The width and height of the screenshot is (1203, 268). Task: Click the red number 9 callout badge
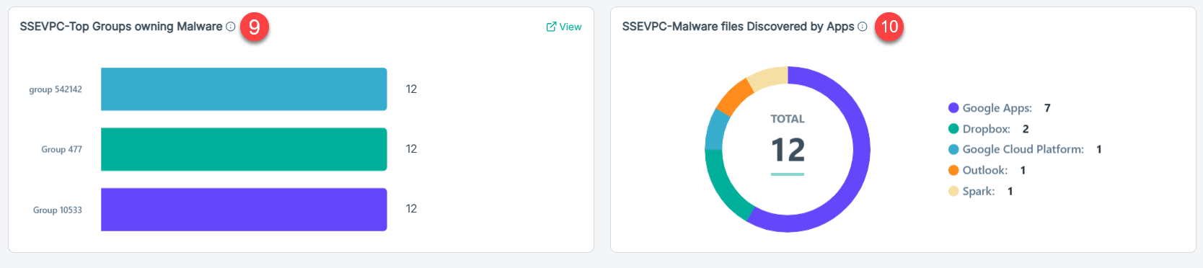tap(255, 27)
